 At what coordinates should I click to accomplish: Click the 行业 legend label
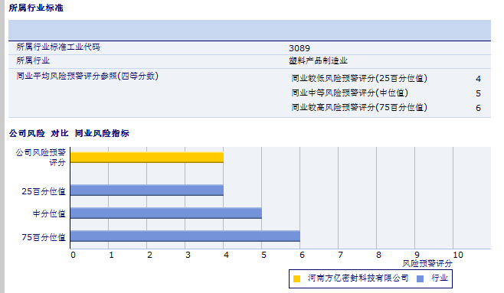(440, 278)
